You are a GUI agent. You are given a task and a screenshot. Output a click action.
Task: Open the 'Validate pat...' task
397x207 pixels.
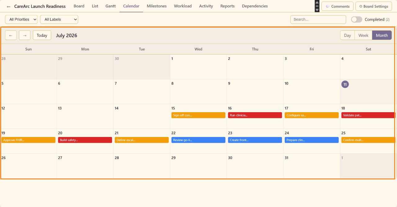(368, 115)
